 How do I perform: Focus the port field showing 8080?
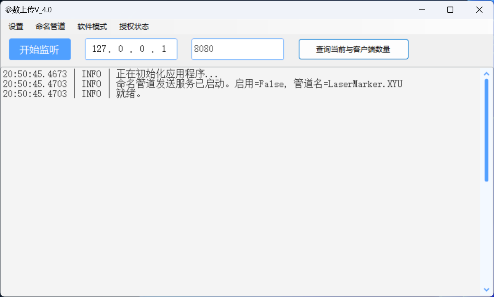tap(238, 49)
